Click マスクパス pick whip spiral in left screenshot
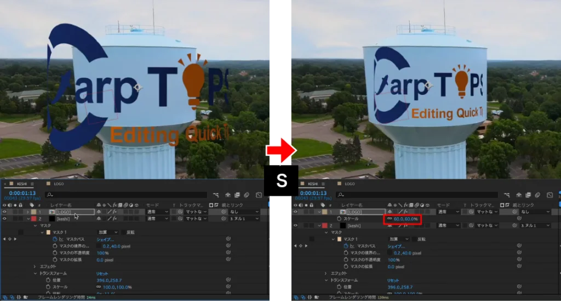The height and width of the screenshot is (301, 561). [228, 239]
